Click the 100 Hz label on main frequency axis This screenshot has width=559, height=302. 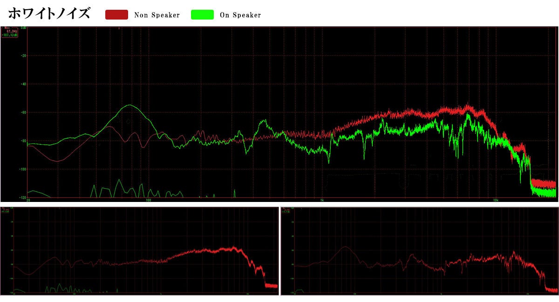[x=149, y=200]
